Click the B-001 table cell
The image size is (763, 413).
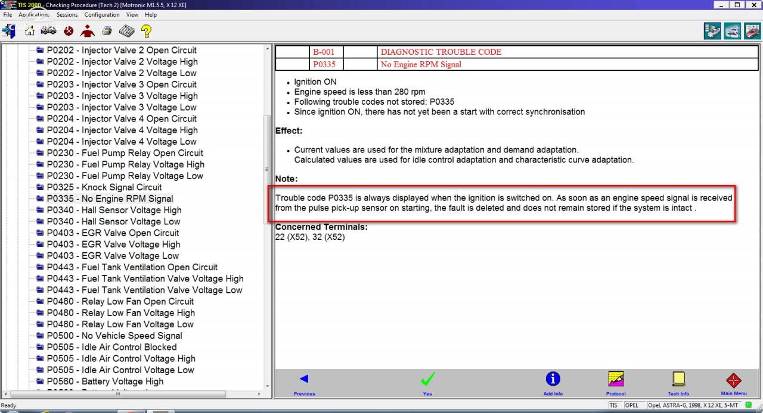(327, 52)
